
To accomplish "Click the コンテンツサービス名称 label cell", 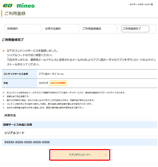I will tap(19, 74).
